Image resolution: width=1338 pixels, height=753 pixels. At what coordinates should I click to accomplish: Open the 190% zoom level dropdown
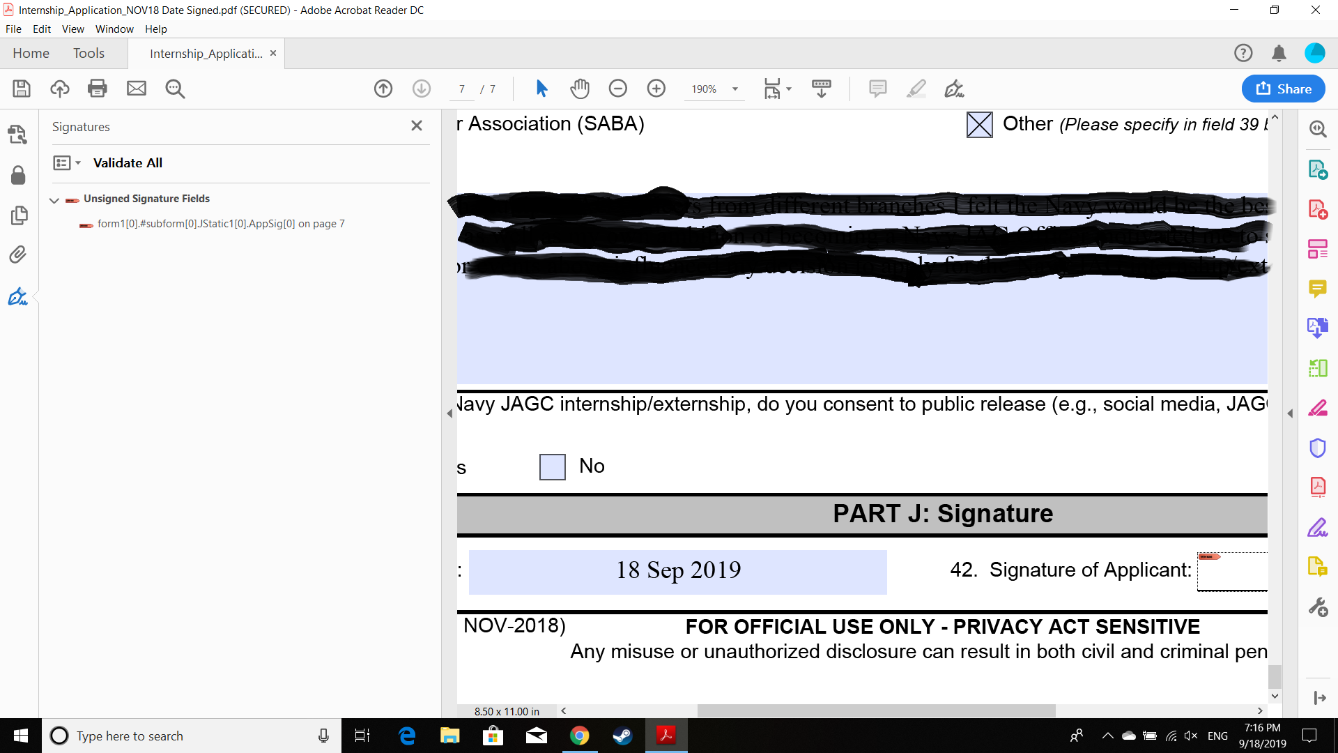pyautogui.click(x=735, y=89)
